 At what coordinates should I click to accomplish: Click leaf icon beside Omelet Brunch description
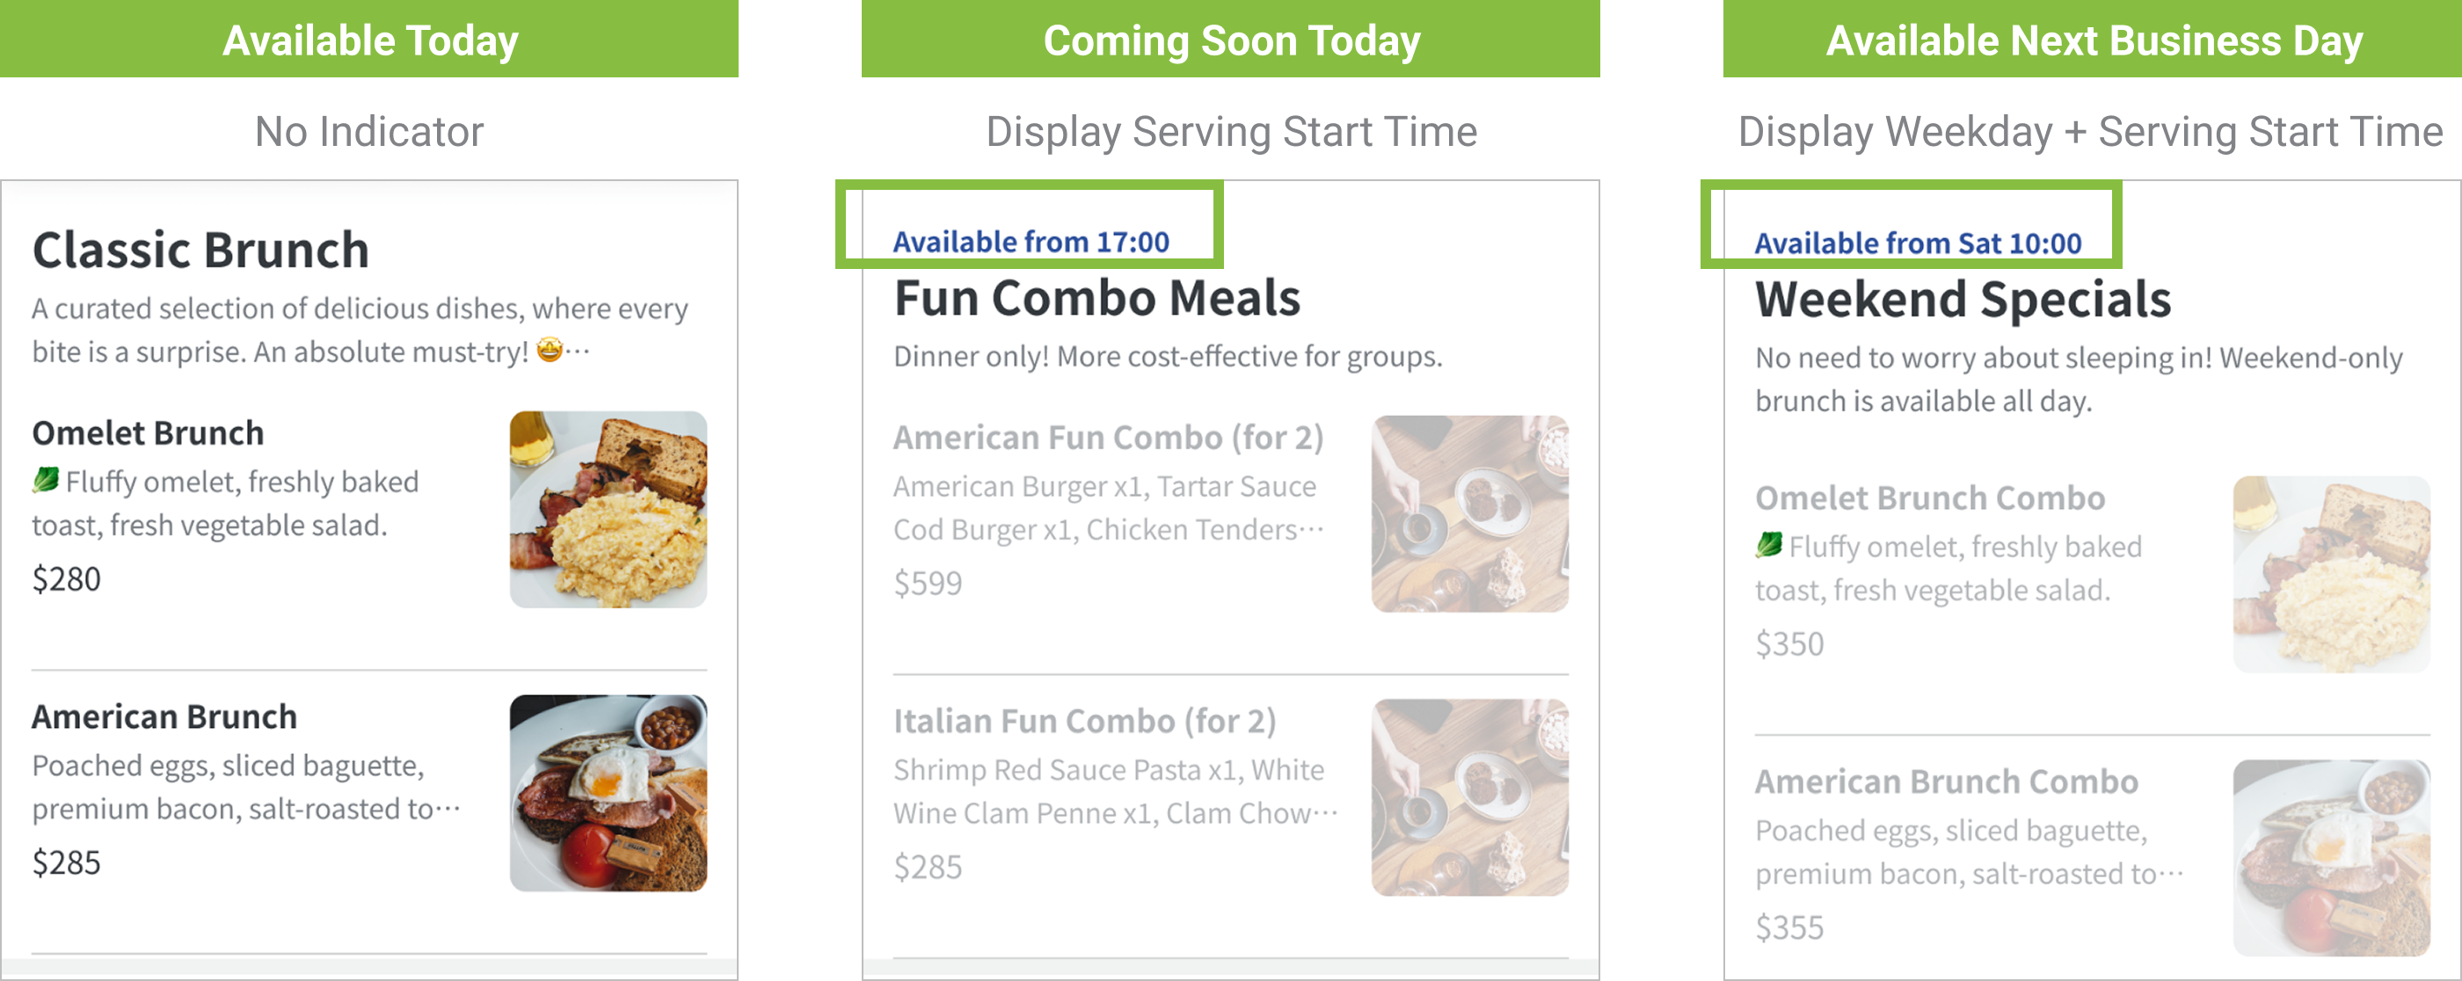(45, 480)
